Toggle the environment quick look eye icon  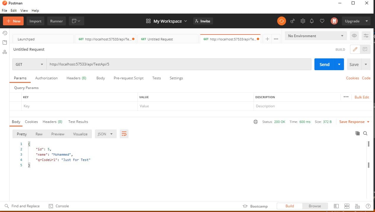tap(354, 35)
